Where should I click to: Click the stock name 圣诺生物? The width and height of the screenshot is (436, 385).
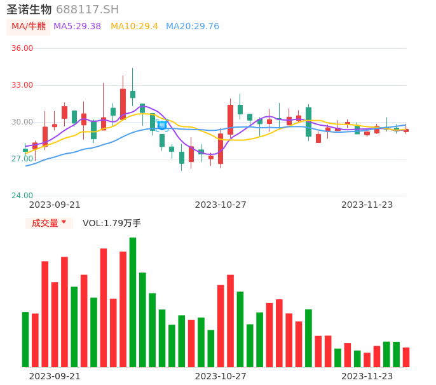click(x=29, y=10)
